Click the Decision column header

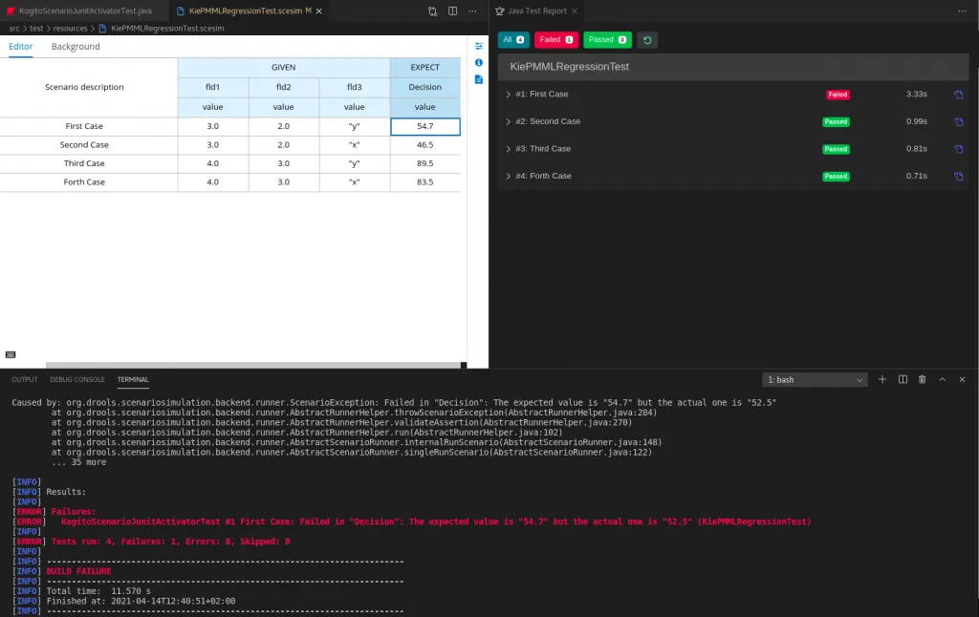[425, 87]
